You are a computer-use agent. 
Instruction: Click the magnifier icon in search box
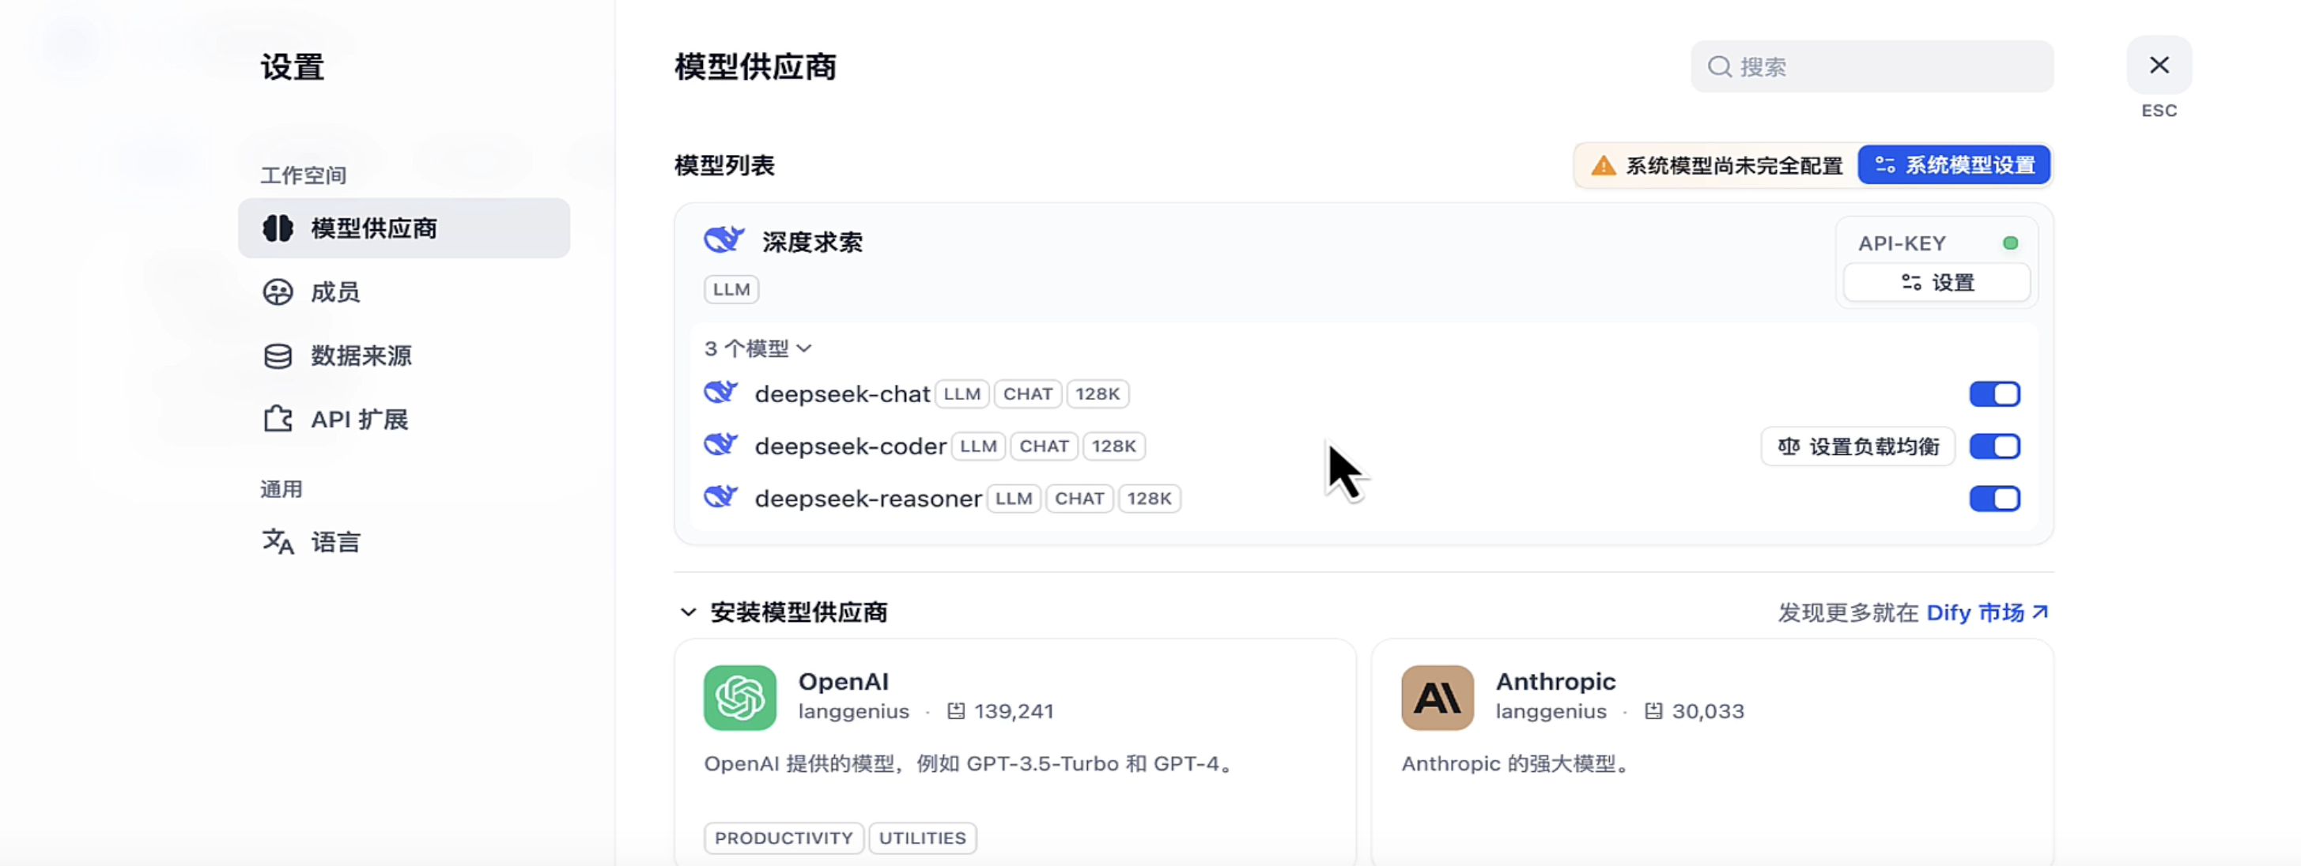coord(1718,67)
